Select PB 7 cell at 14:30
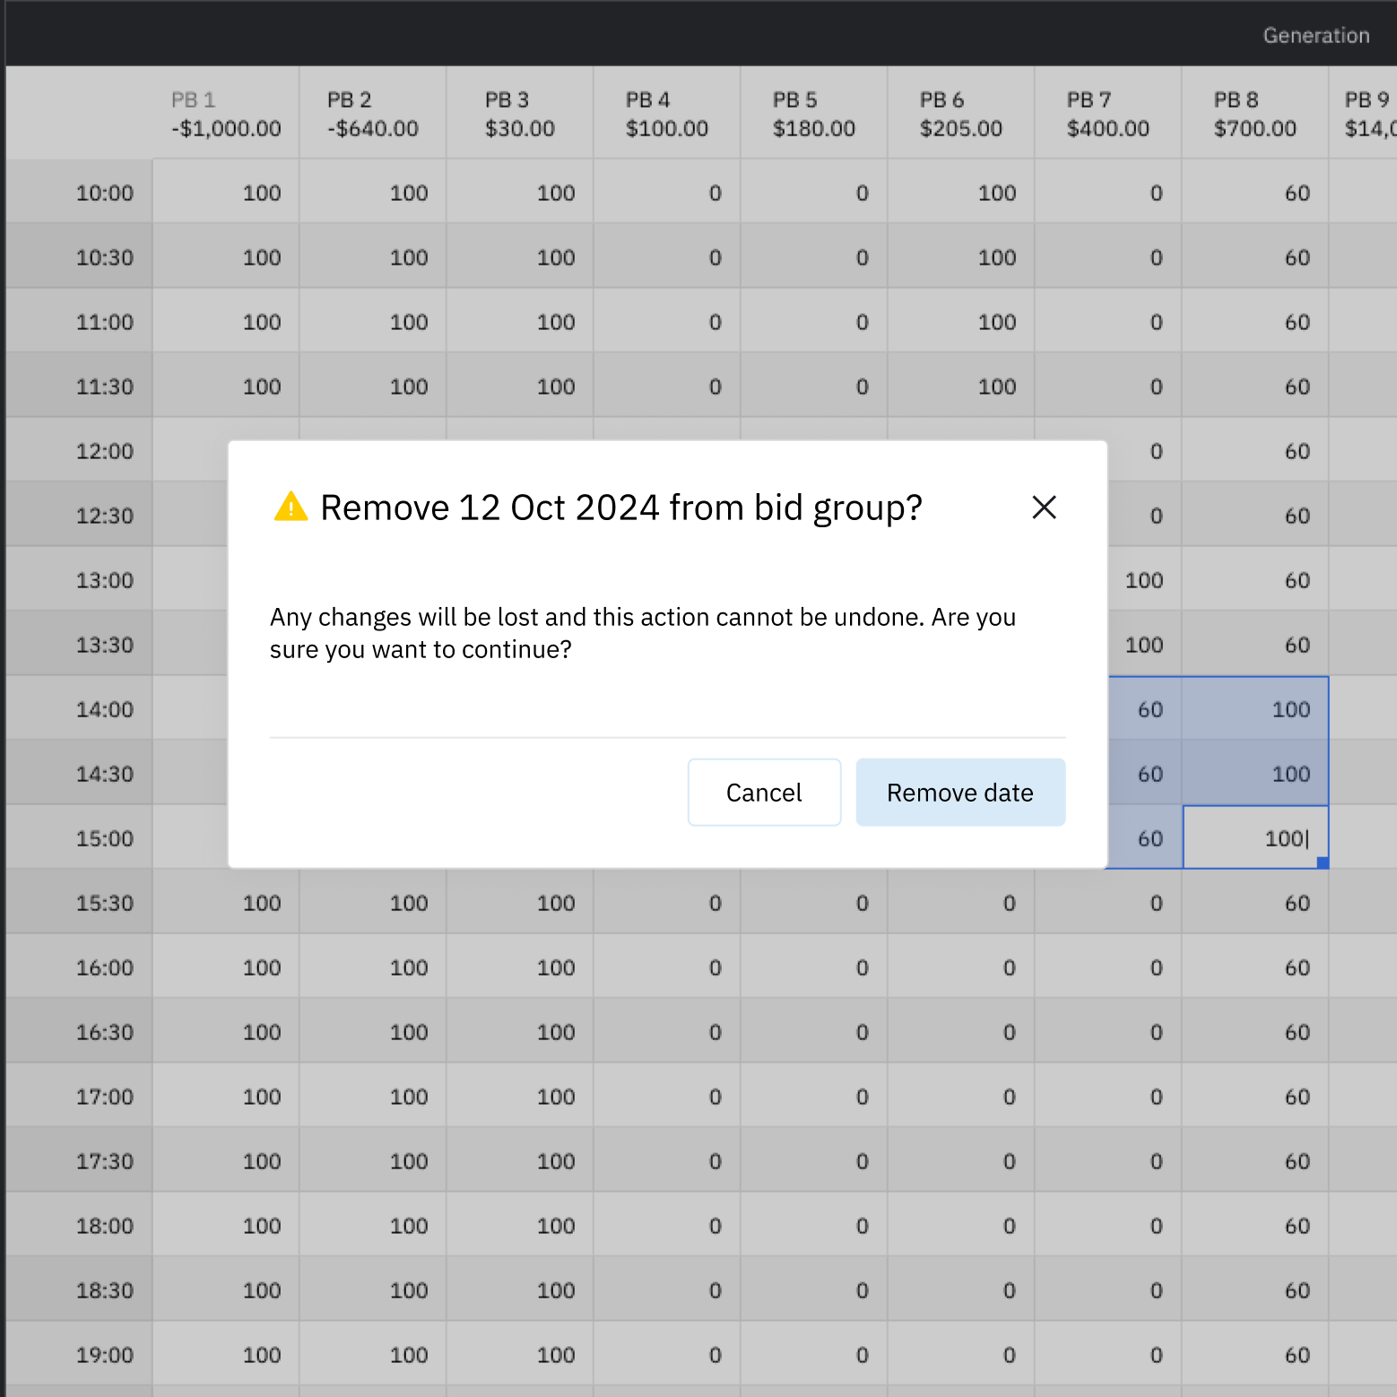The height and width of the screenshot is (1397, 1397). [x=1145, y=774]
